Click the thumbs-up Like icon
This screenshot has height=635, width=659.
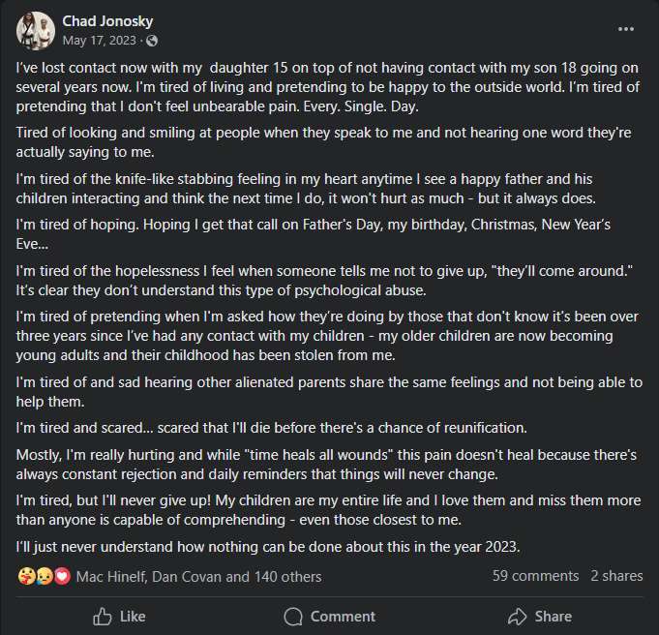pyautogui.click(x=103, y=616)
